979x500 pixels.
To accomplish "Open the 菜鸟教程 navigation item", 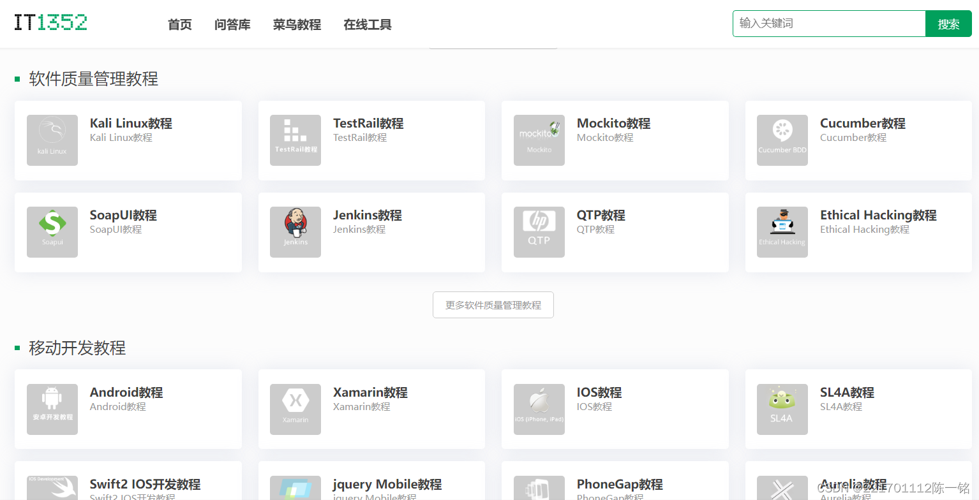I will point(297,25).
